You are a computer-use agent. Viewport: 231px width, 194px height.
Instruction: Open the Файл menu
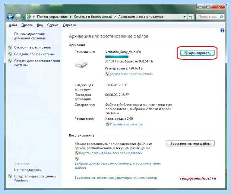point(13,25)
